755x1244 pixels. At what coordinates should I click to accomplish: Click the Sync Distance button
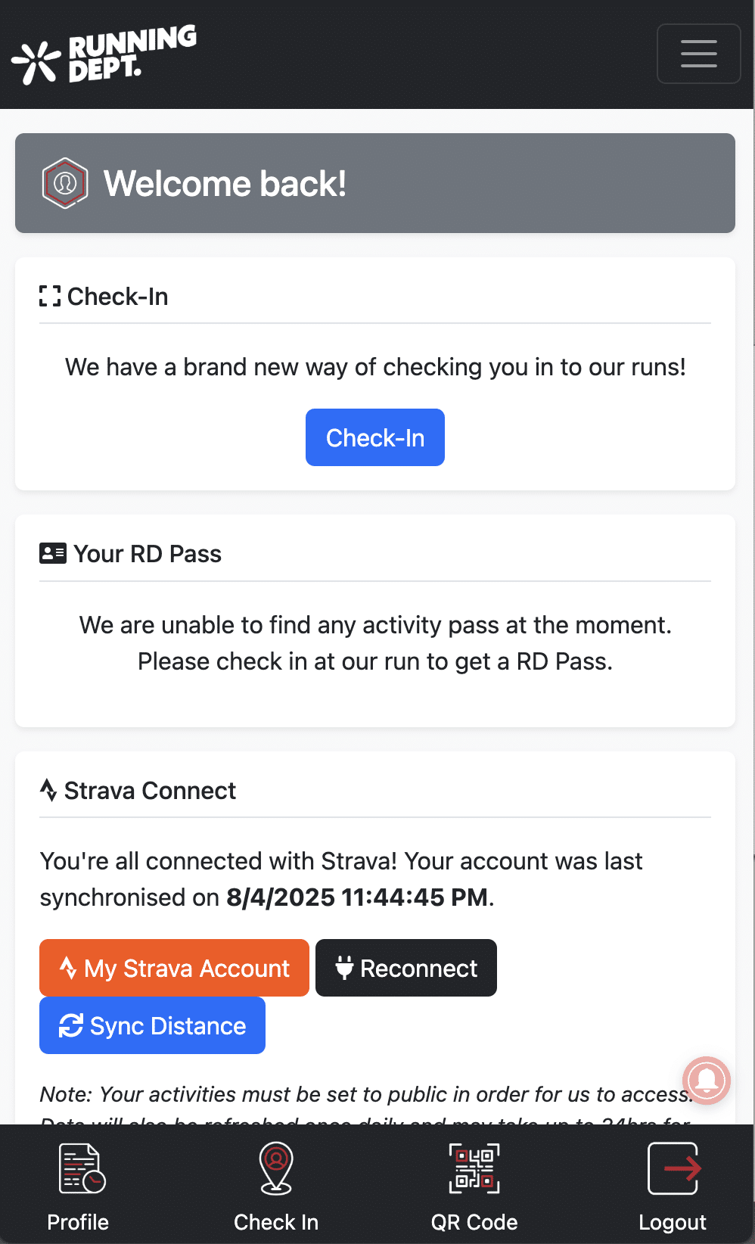tap(152, 1025)
